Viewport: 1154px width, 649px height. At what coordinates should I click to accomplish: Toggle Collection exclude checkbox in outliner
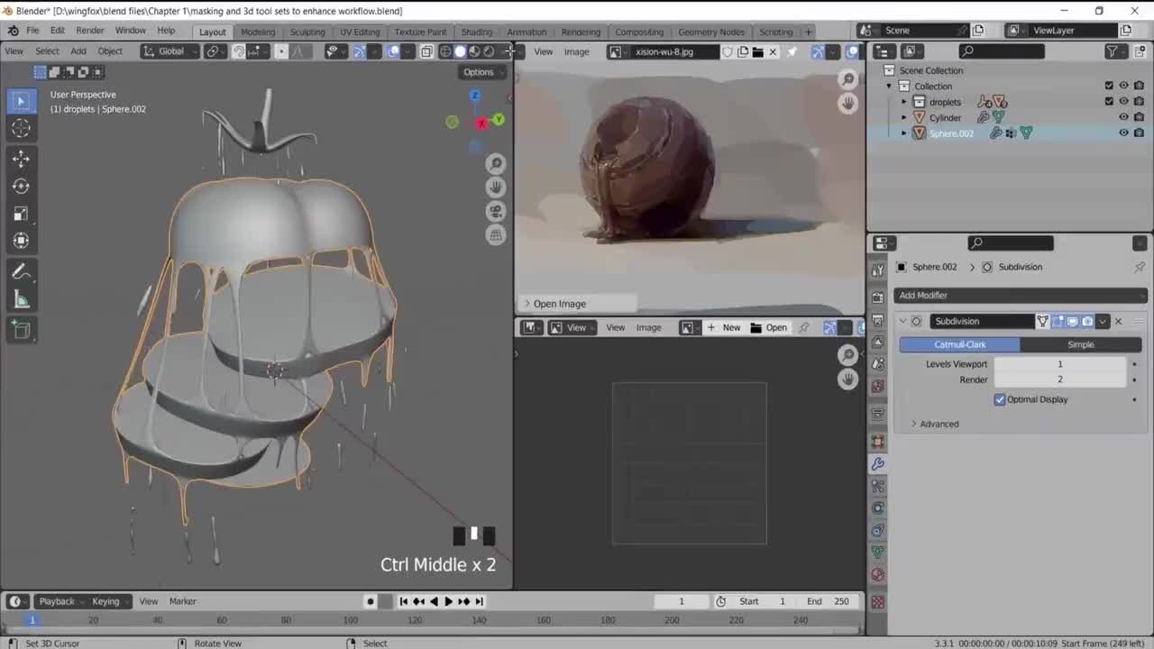pos(1109,86)
